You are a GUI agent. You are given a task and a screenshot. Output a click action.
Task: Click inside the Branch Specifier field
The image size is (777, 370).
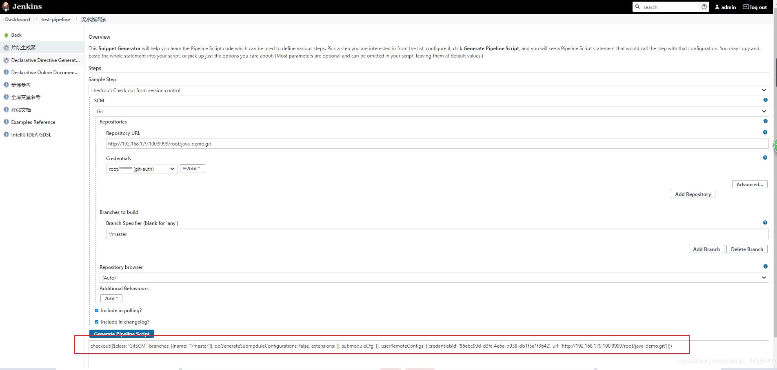286,234
